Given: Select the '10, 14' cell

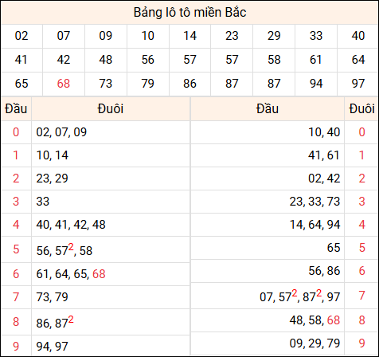Looking at the screenshot, I should (x=111, y=155).
